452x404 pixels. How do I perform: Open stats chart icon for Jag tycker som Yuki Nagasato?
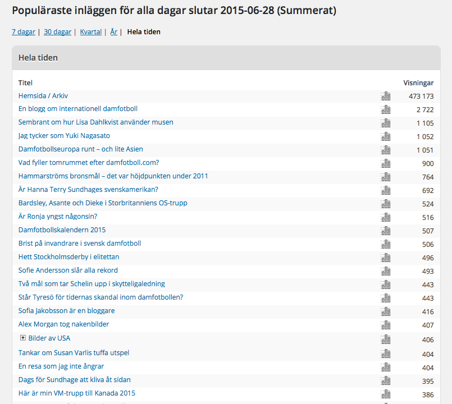coord(385,136)
